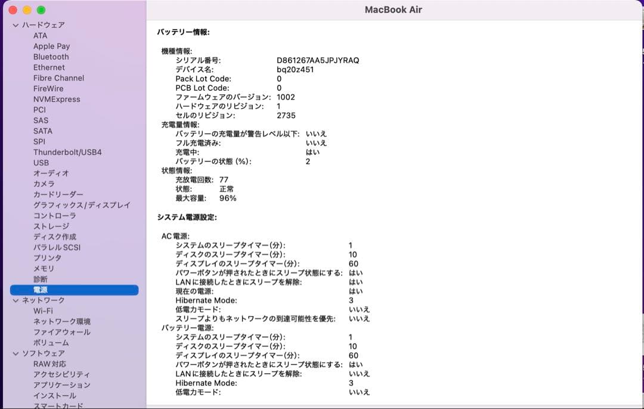The width and height of the screenshot is (644, 409).
Task: Select the currently highlighted 電源 entry
Action: coord(42,290)
